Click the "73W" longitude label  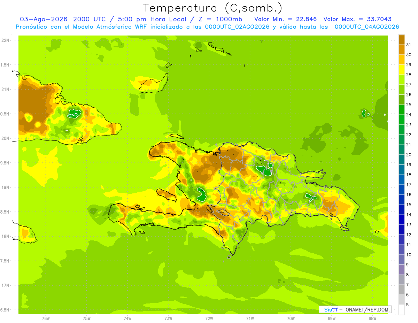pos(168,318)
